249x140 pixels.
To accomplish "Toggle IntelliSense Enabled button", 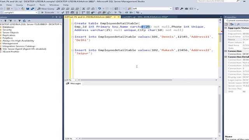I will click(x=77, y=12).
